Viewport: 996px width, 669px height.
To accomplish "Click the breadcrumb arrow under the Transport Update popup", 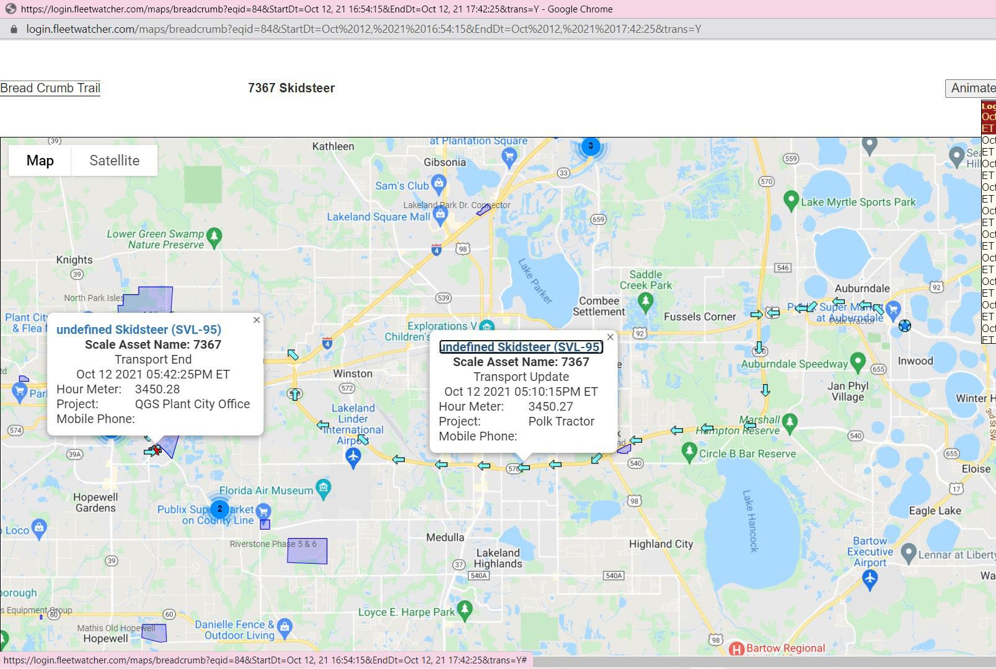I will pos(524,468).
